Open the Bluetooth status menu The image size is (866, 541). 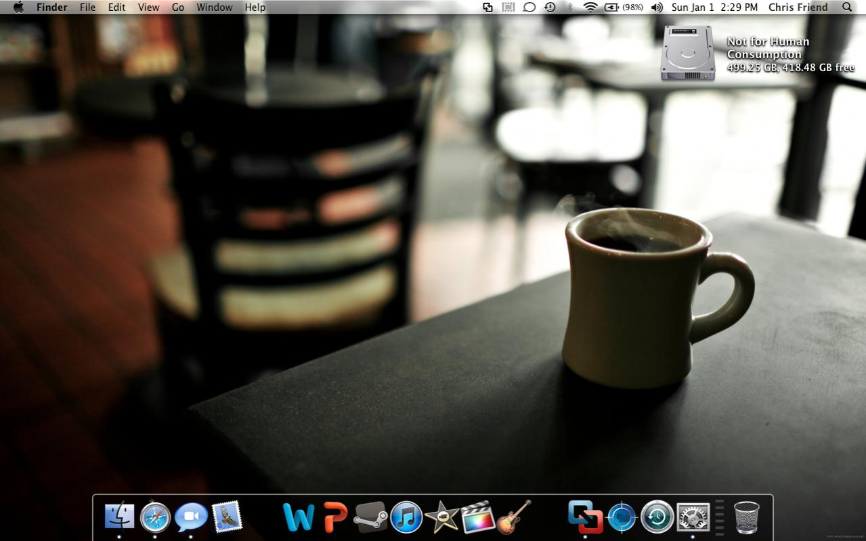tap(569, 7)
